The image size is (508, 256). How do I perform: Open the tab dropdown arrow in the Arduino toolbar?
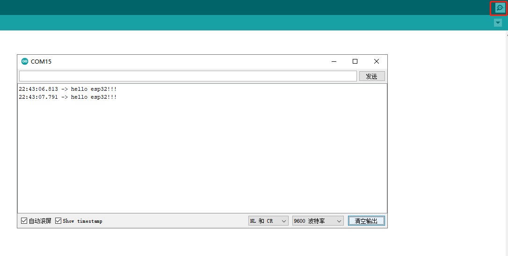(498, 22)
